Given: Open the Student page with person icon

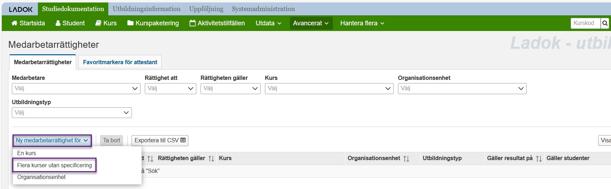Looking at the screenshot, I should [58, 23].
